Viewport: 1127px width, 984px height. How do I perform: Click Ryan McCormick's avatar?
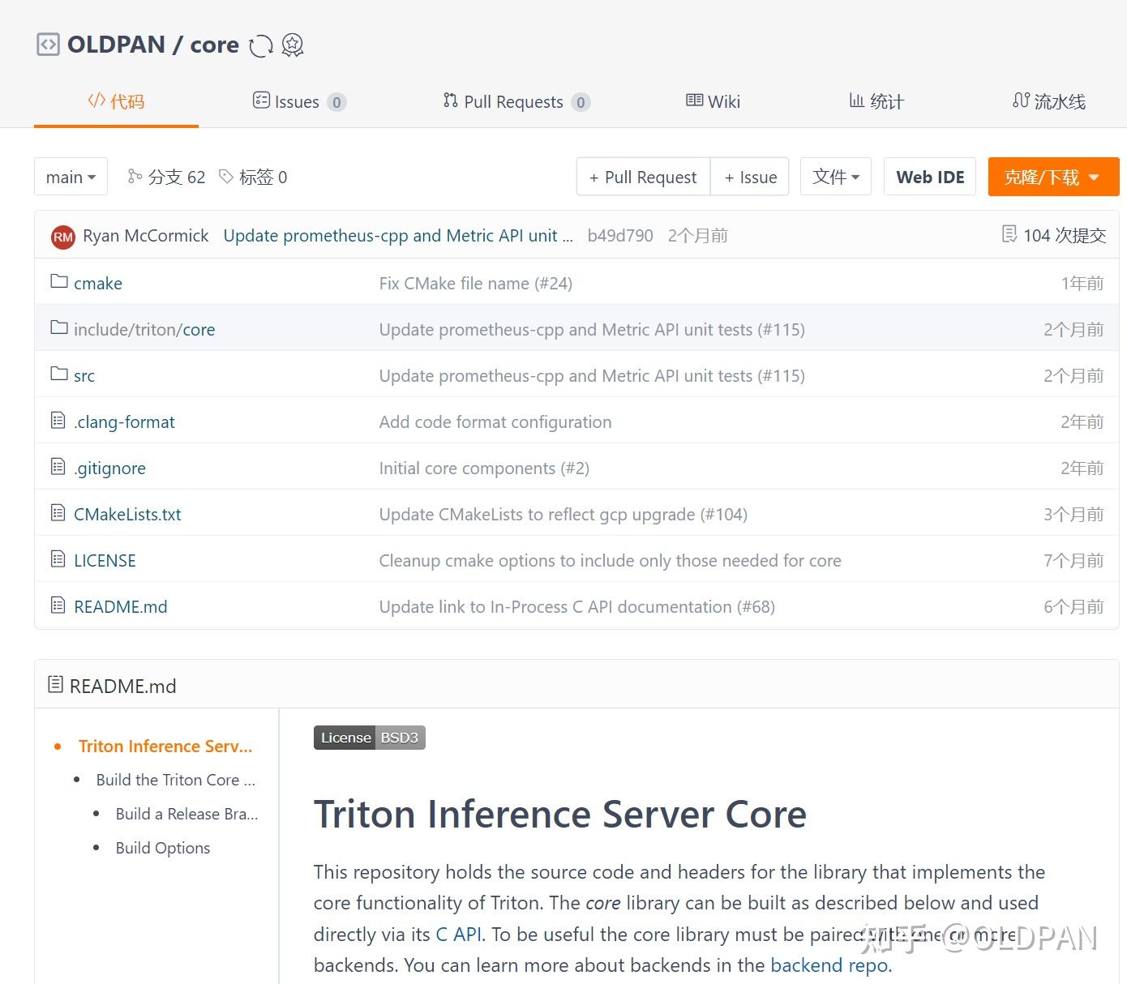[x=62, y=236]
